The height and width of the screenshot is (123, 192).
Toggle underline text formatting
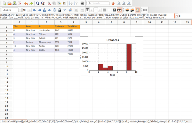point(44,10)
